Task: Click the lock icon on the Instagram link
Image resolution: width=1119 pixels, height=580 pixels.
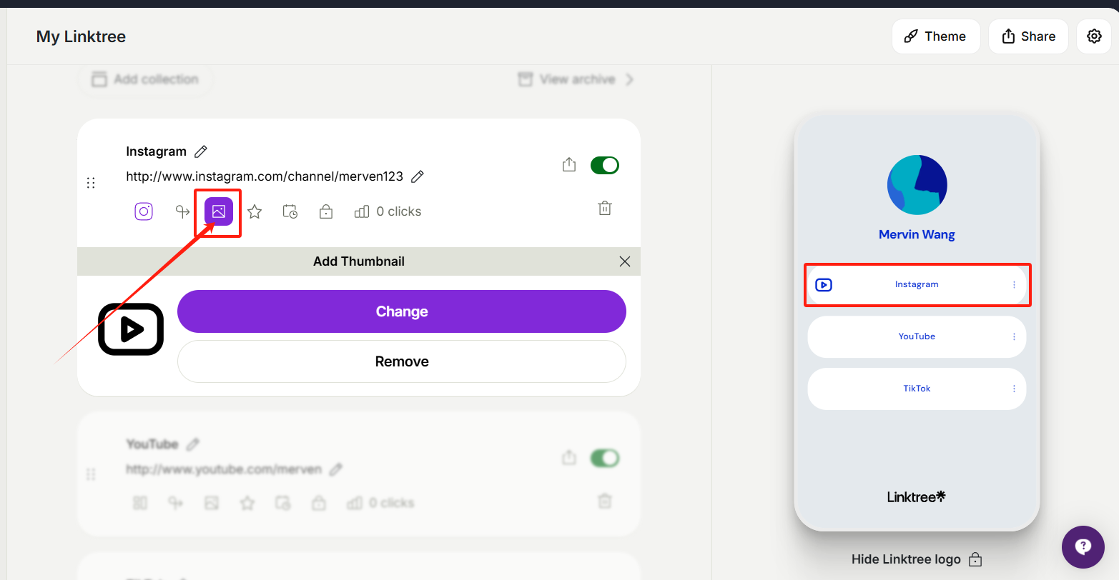Action: [326, 211]
